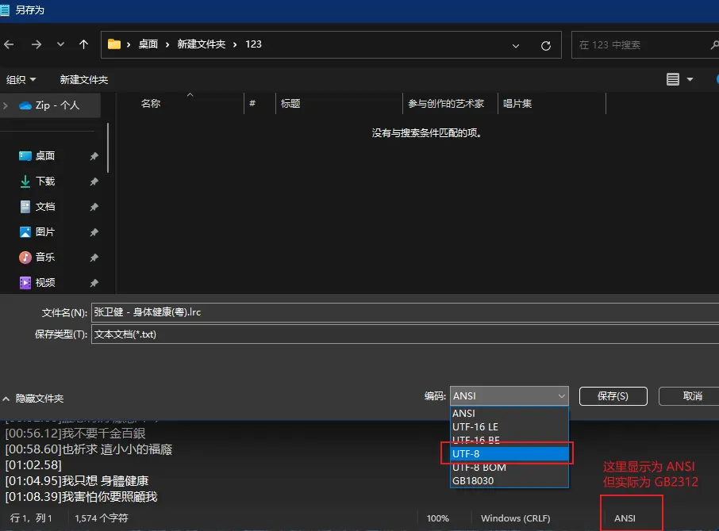The height and width of the screenshot is (531, 719).
Task: Click the pin icon beside 桌面
Action: pyautogui.click(x=94, y=156)
